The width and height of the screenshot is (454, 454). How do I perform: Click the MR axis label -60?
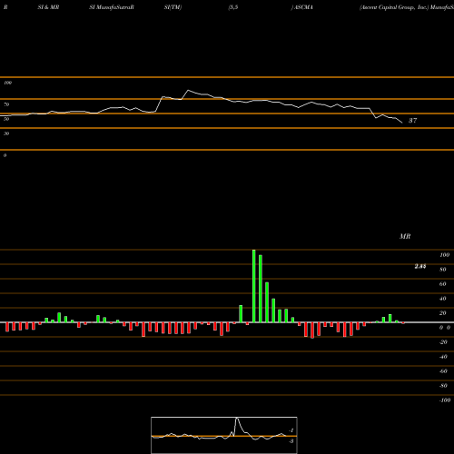(x=443, y=371)
